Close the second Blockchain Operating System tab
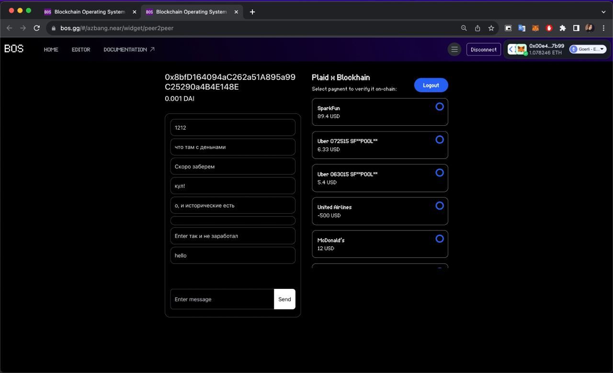Viewport: 613px width, 373px height. 236,11
